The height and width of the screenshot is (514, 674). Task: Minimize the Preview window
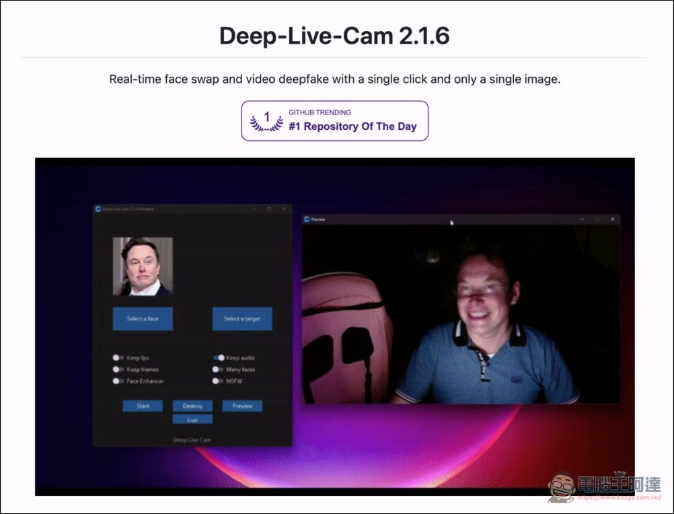click(583, 219)
